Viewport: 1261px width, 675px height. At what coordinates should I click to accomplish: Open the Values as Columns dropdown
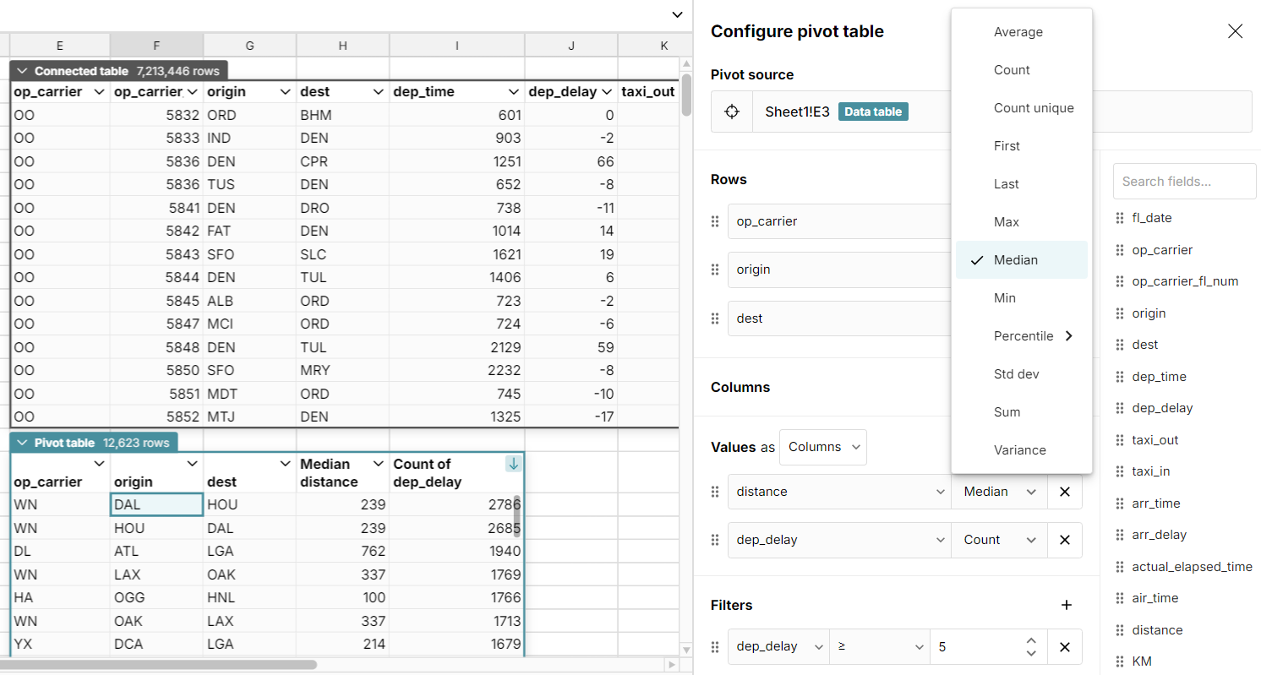click(822, 446)
